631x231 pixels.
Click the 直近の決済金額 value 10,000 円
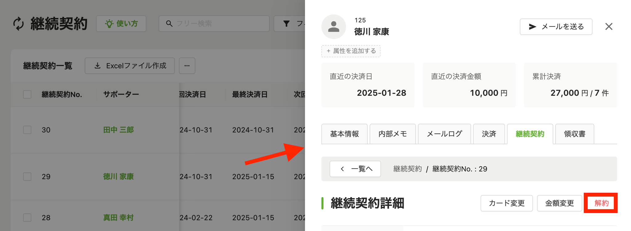tap(489, 93)
